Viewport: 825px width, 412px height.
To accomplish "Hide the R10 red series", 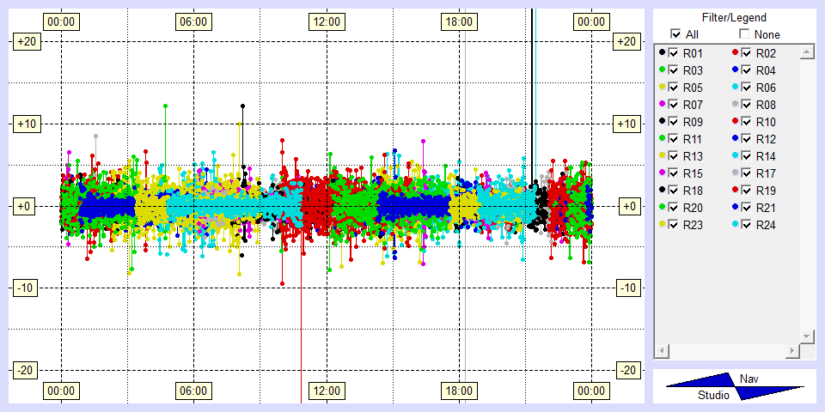I will (x=747, y=122).
